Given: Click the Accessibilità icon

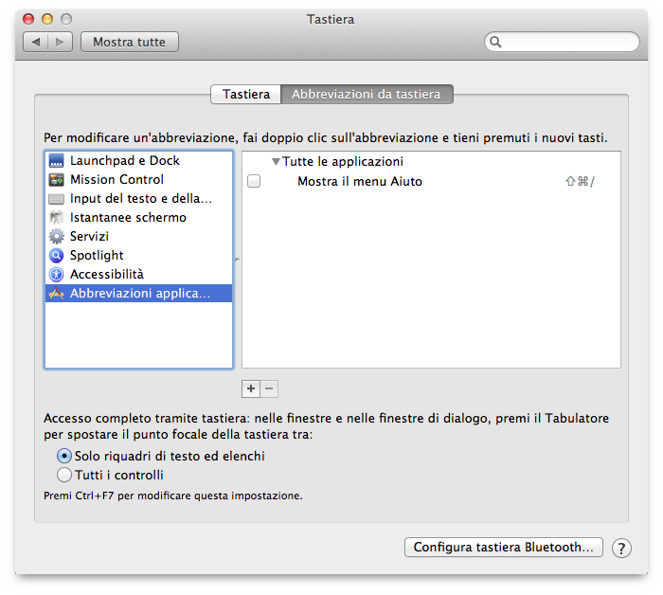Looking at the screenshot, I should click(56, 275).
